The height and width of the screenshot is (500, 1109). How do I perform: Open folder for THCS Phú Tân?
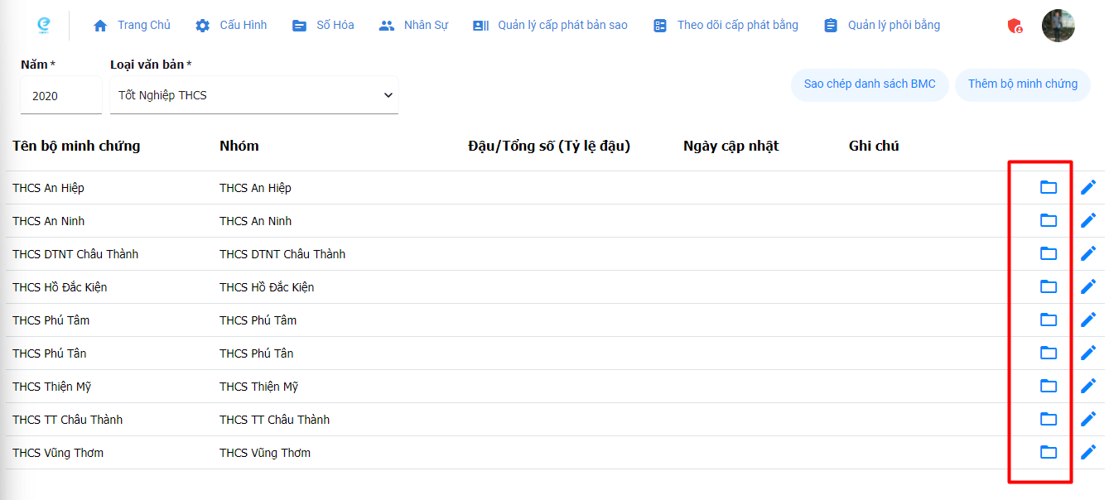tap(1049, 353)
